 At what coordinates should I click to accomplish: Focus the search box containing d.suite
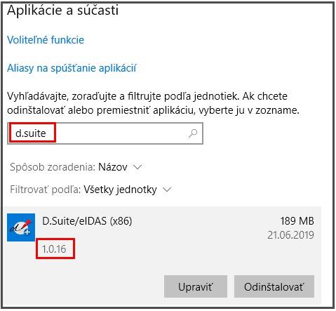pyautogui.click(x=105, y=133)
